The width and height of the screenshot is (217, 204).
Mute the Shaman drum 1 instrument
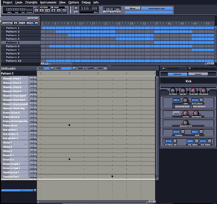click(32, 79)
